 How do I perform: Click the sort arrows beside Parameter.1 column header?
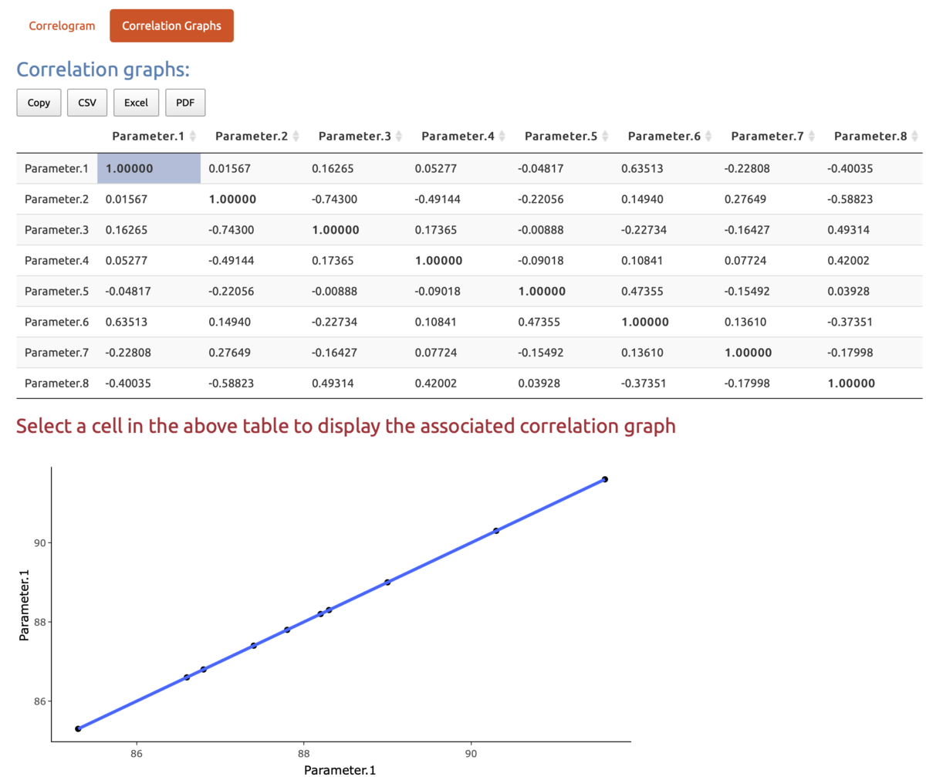[x=192, y=137]
